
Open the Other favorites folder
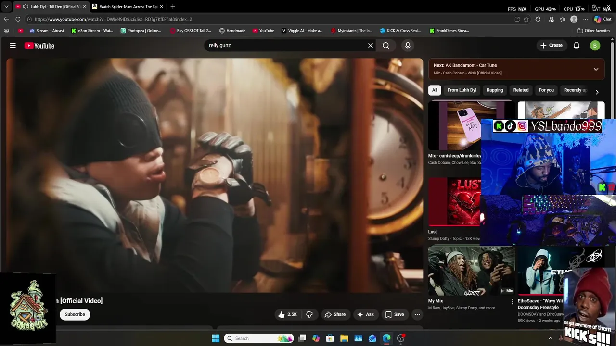coord(594,31)
